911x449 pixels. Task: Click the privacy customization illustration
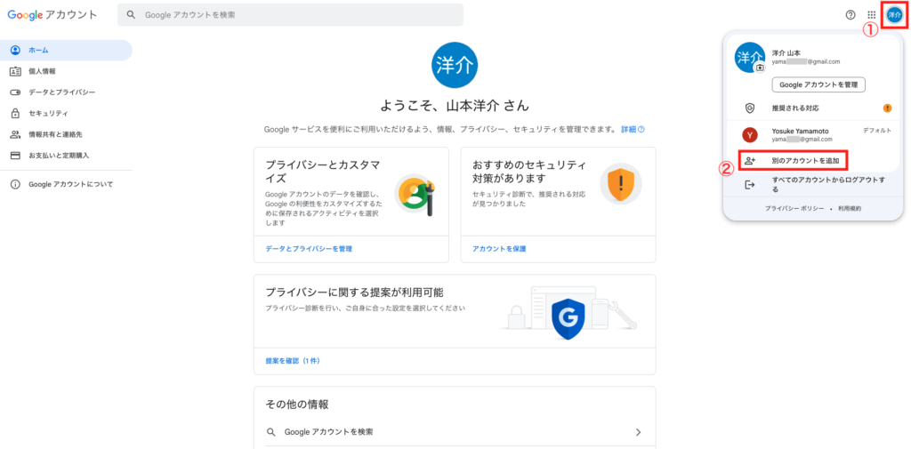tap(415, 196)
